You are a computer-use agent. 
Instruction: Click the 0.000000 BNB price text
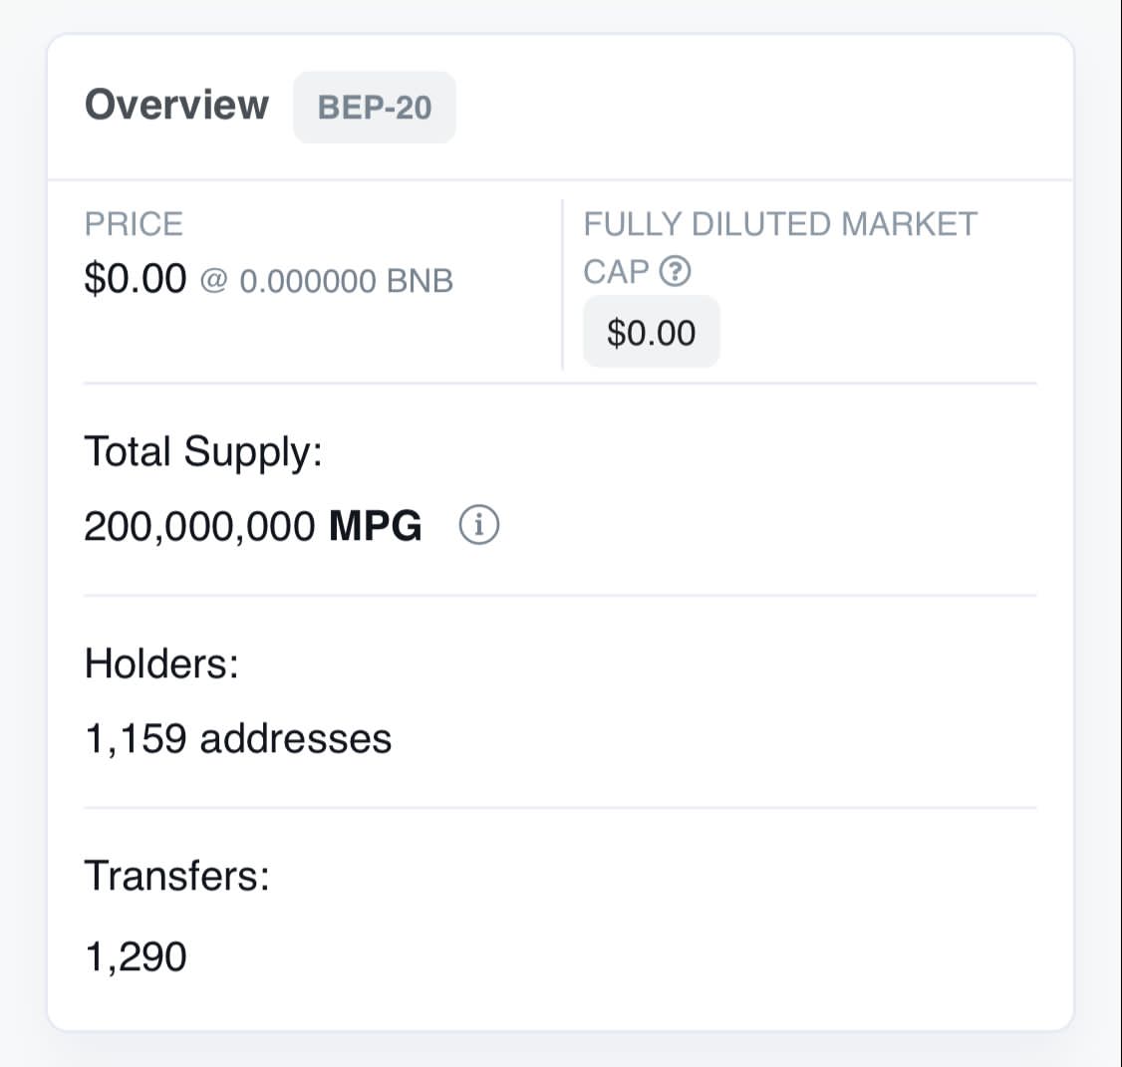tap(347, 281)
